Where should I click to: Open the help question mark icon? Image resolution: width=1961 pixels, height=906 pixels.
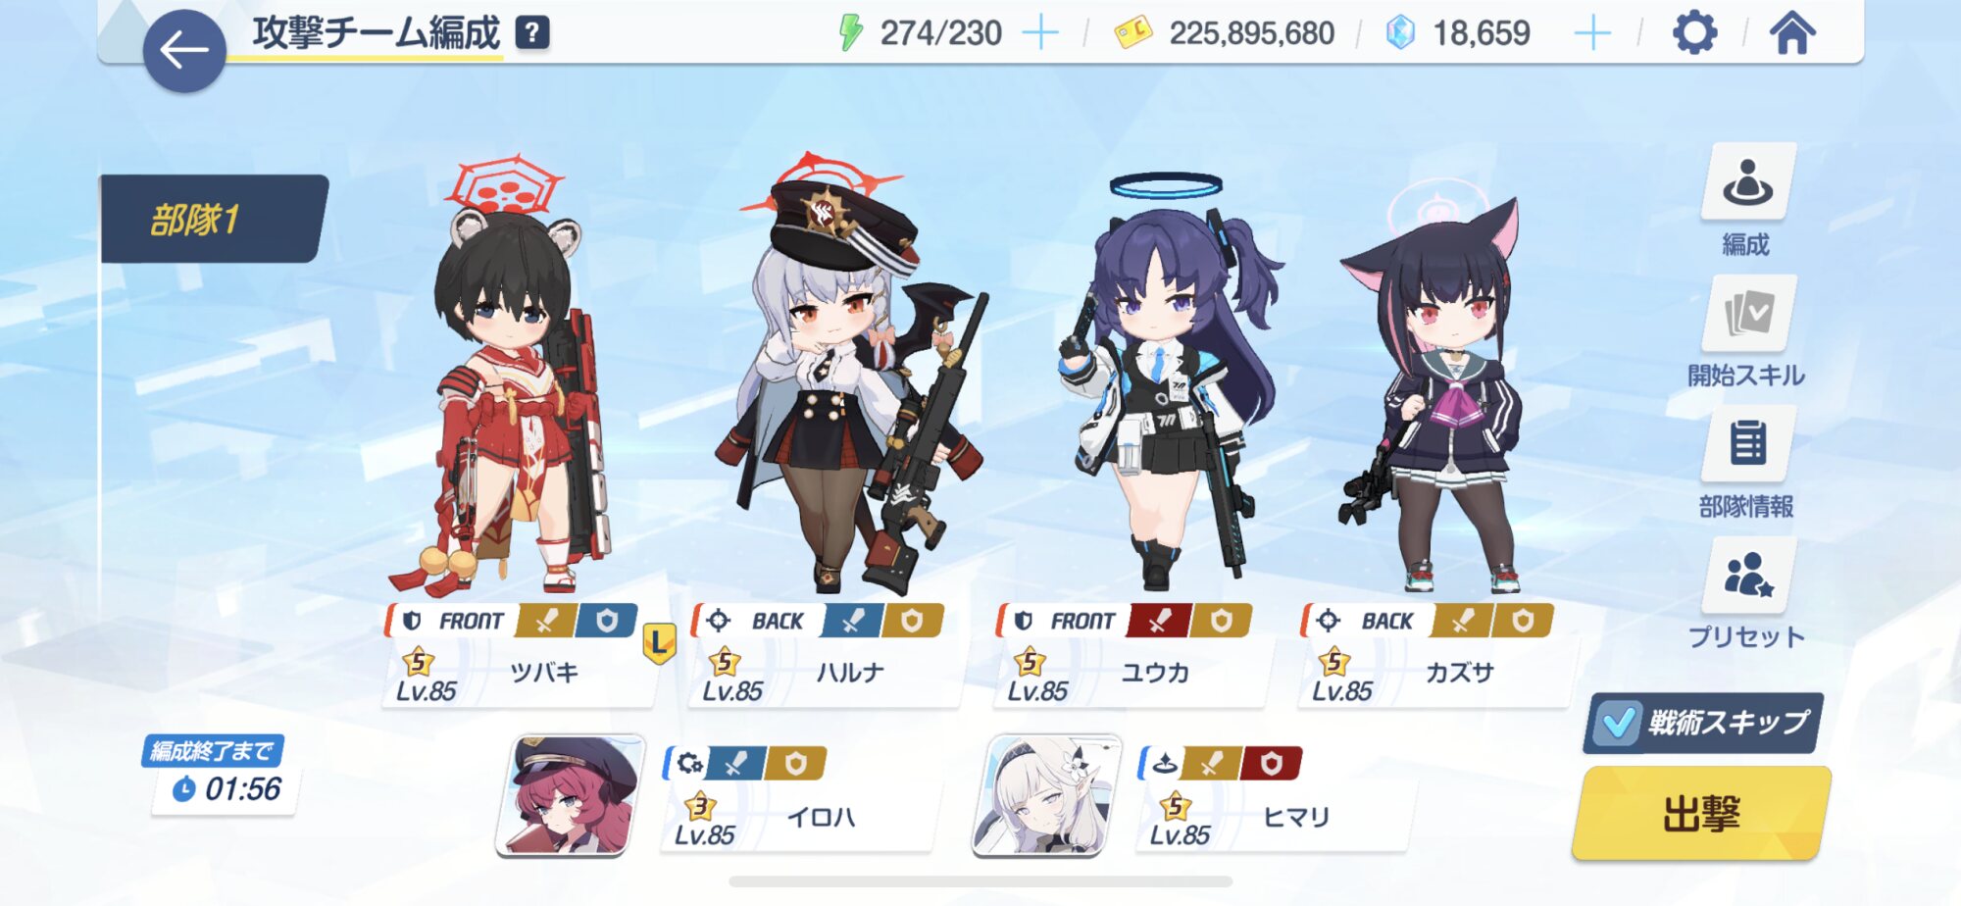coord(532,33)
